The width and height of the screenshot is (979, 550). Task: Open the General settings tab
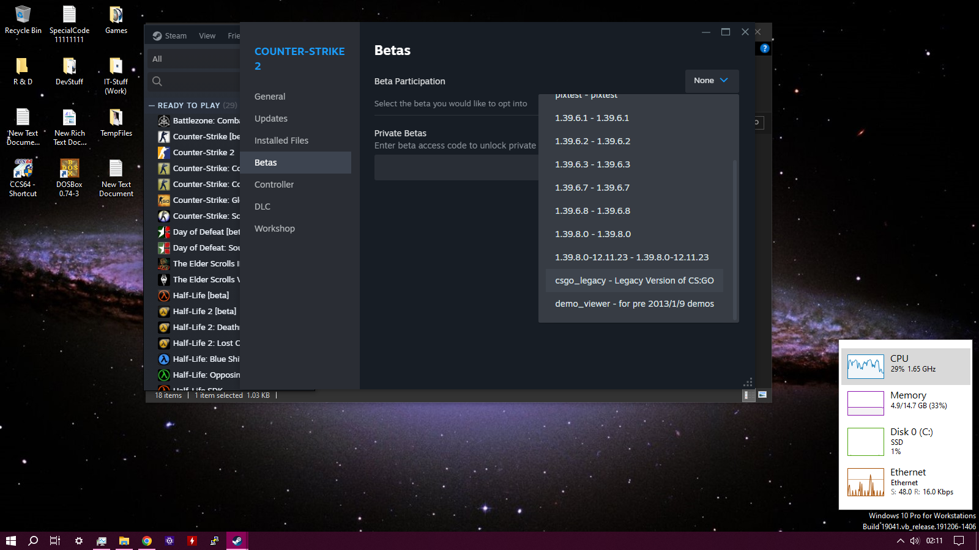tap(296, 97)
